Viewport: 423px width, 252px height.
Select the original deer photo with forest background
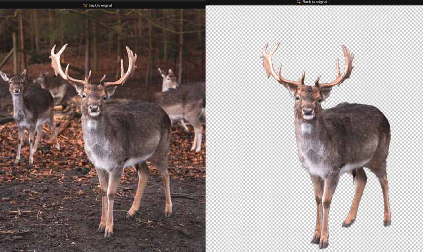[x=102, y=130]
